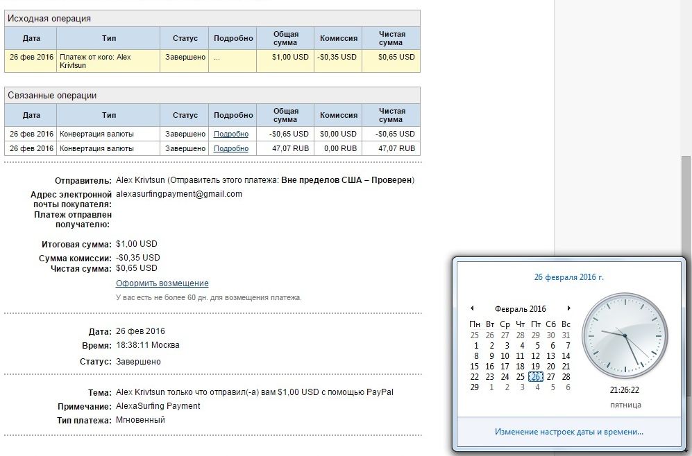Expand the "Февраль 2016" month header
This screenshot has width=692, height=456.
coord(520,309)
